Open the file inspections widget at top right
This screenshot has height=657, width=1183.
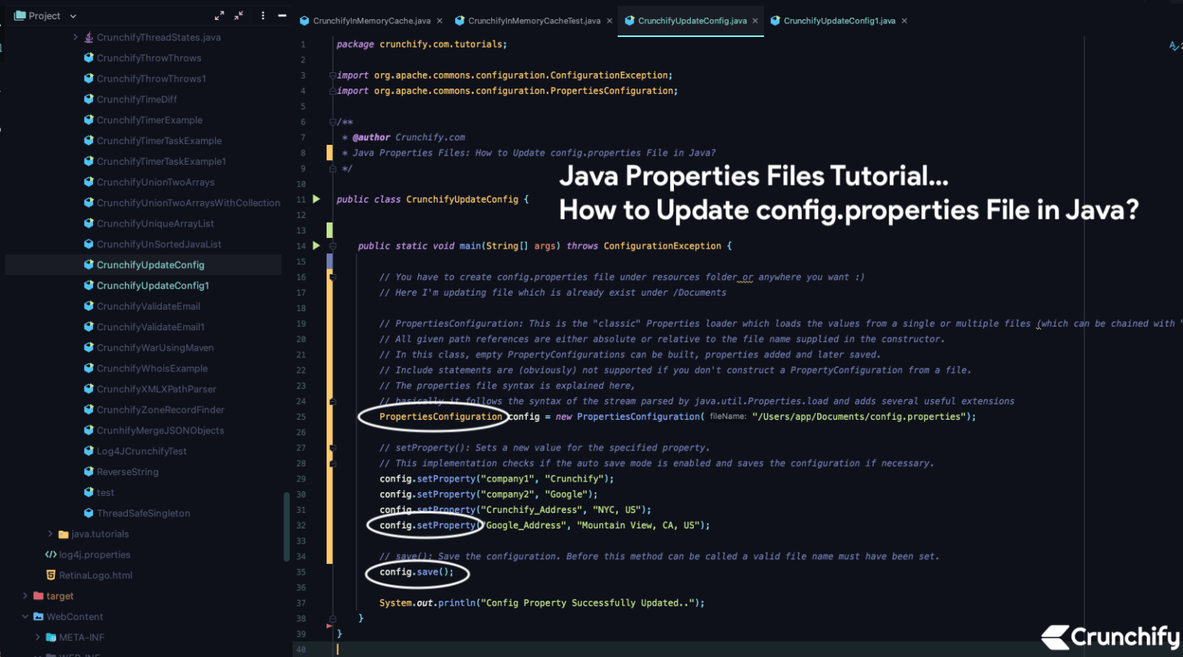tap(1174, 46)
